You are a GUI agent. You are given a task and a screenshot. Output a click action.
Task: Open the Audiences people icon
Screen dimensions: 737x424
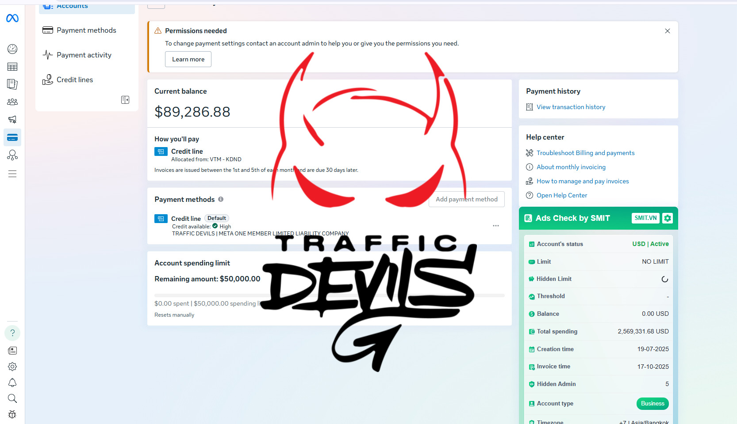12,102
